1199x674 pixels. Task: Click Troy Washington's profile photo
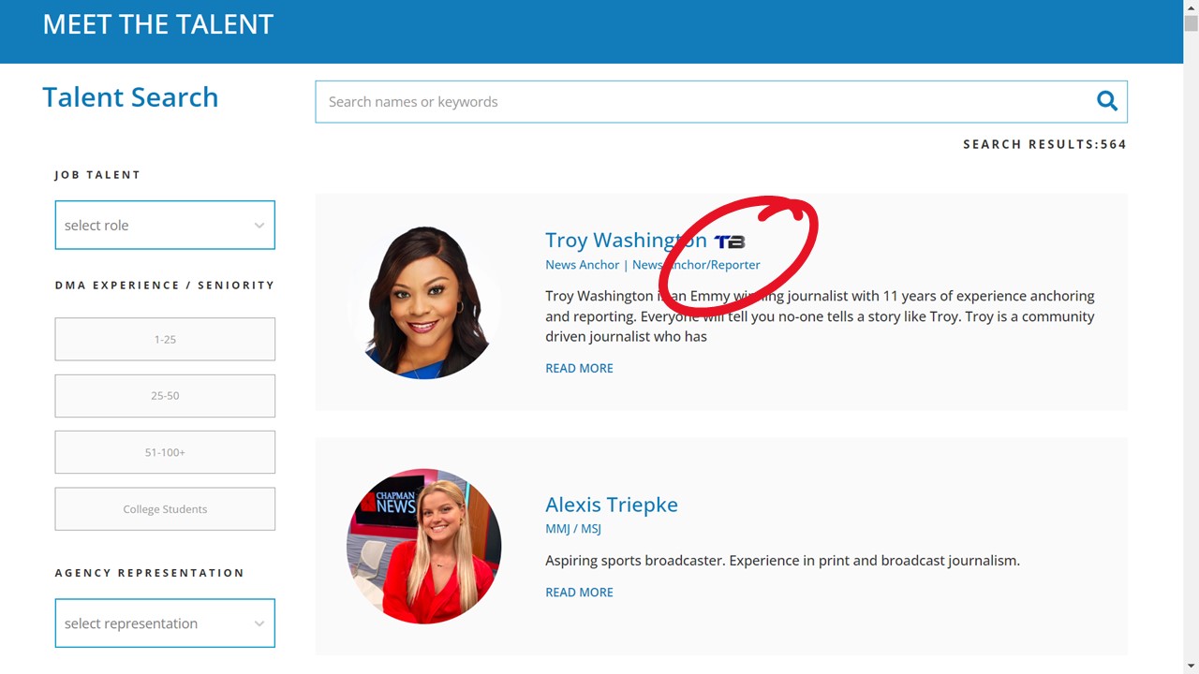[x=424, y=302]
